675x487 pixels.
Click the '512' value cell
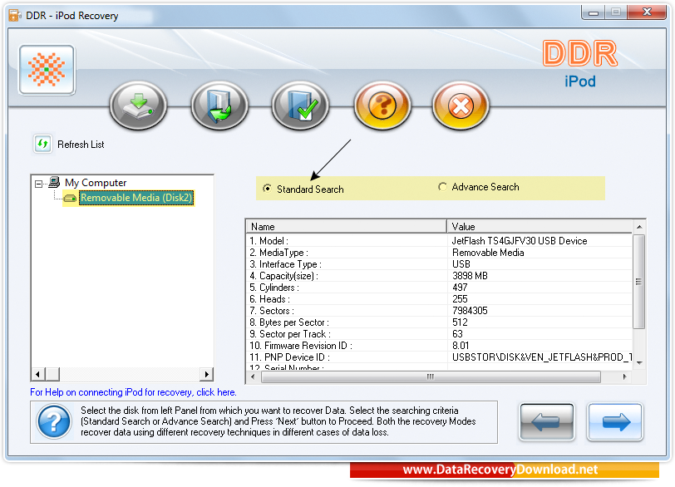[x=460, y=322]
